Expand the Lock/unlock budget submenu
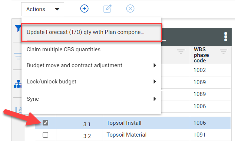This screenshot has height=141, width=235. 155,82
